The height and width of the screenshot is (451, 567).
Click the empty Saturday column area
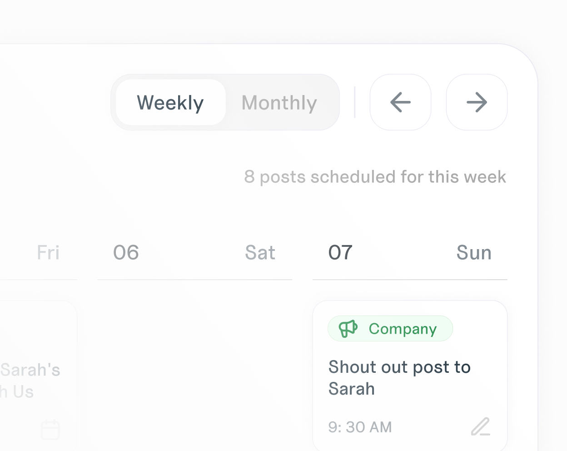point(194,364)
